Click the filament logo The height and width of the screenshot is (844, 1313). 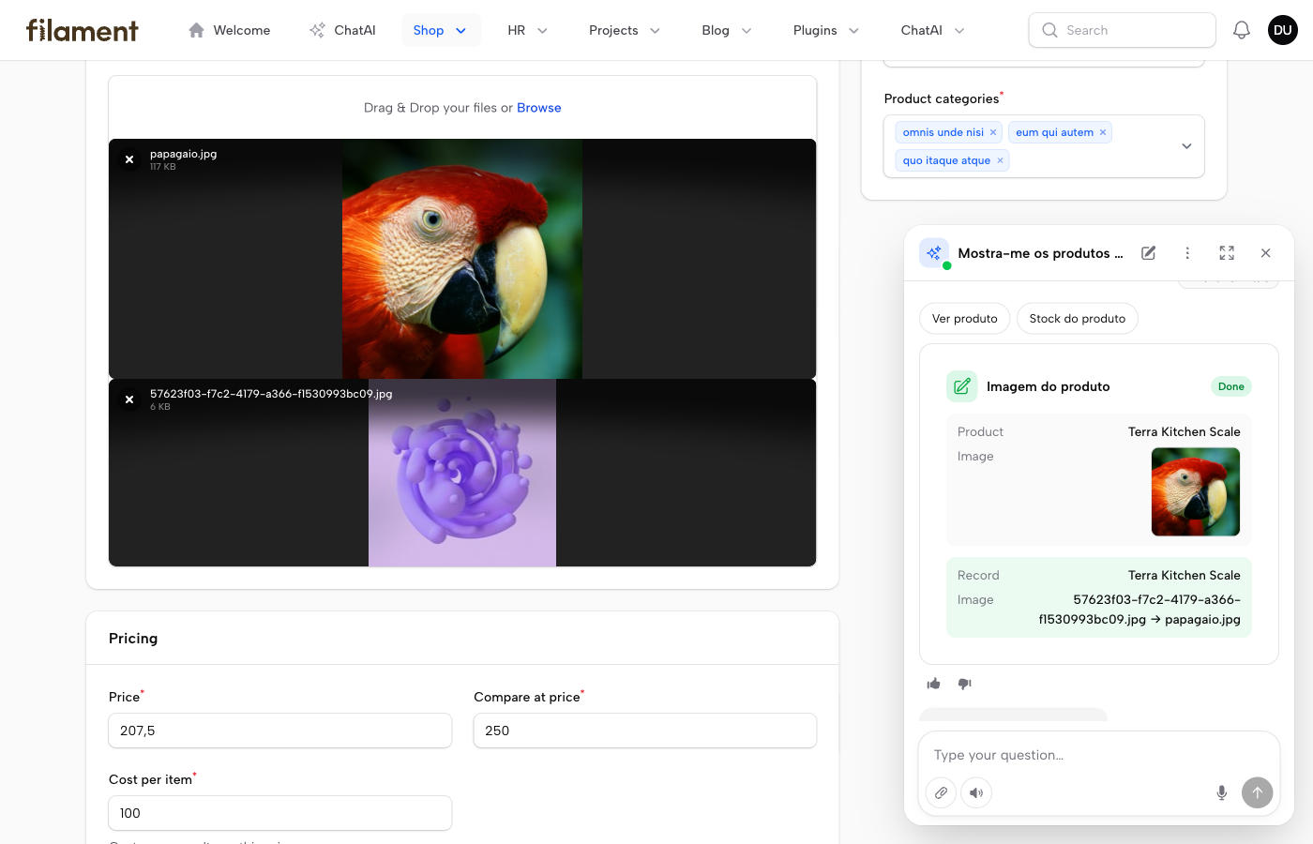coord(83,30)
